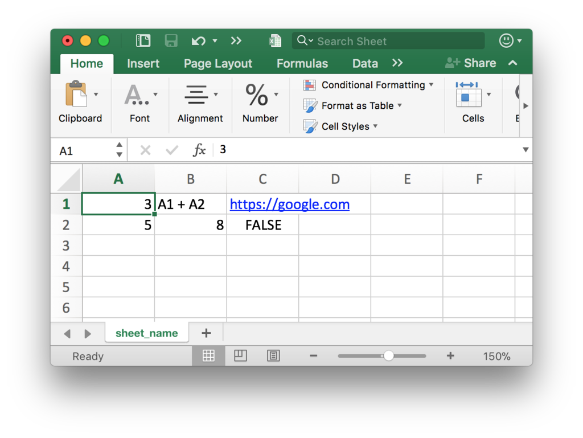Screen dimensions: 583x438
Task: Expand the formula bar
Action: (x=525, y=150)
